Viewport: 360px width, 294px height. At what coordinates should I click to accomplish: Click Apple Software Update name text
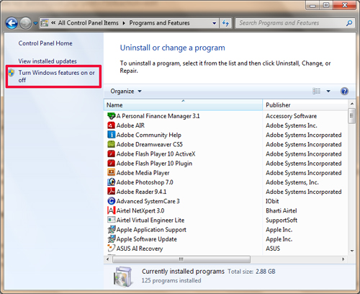147,239
